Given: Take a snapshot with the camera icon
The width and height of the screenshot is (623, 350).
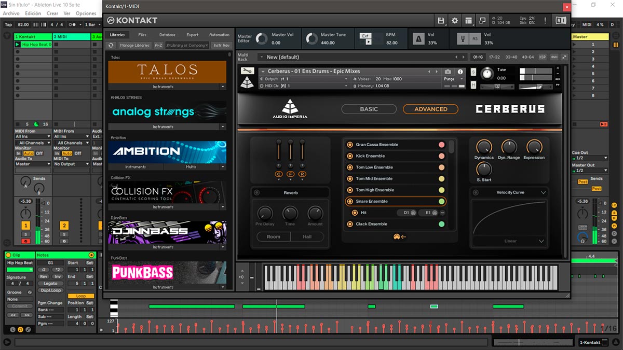Looking at the screenshot, I should point(448,72).
